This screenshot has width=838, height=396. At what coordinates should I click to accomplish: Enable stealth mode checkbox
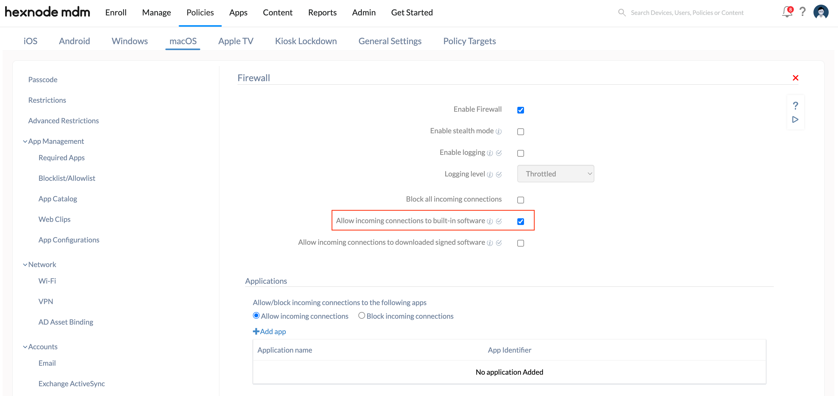(520, 131)
